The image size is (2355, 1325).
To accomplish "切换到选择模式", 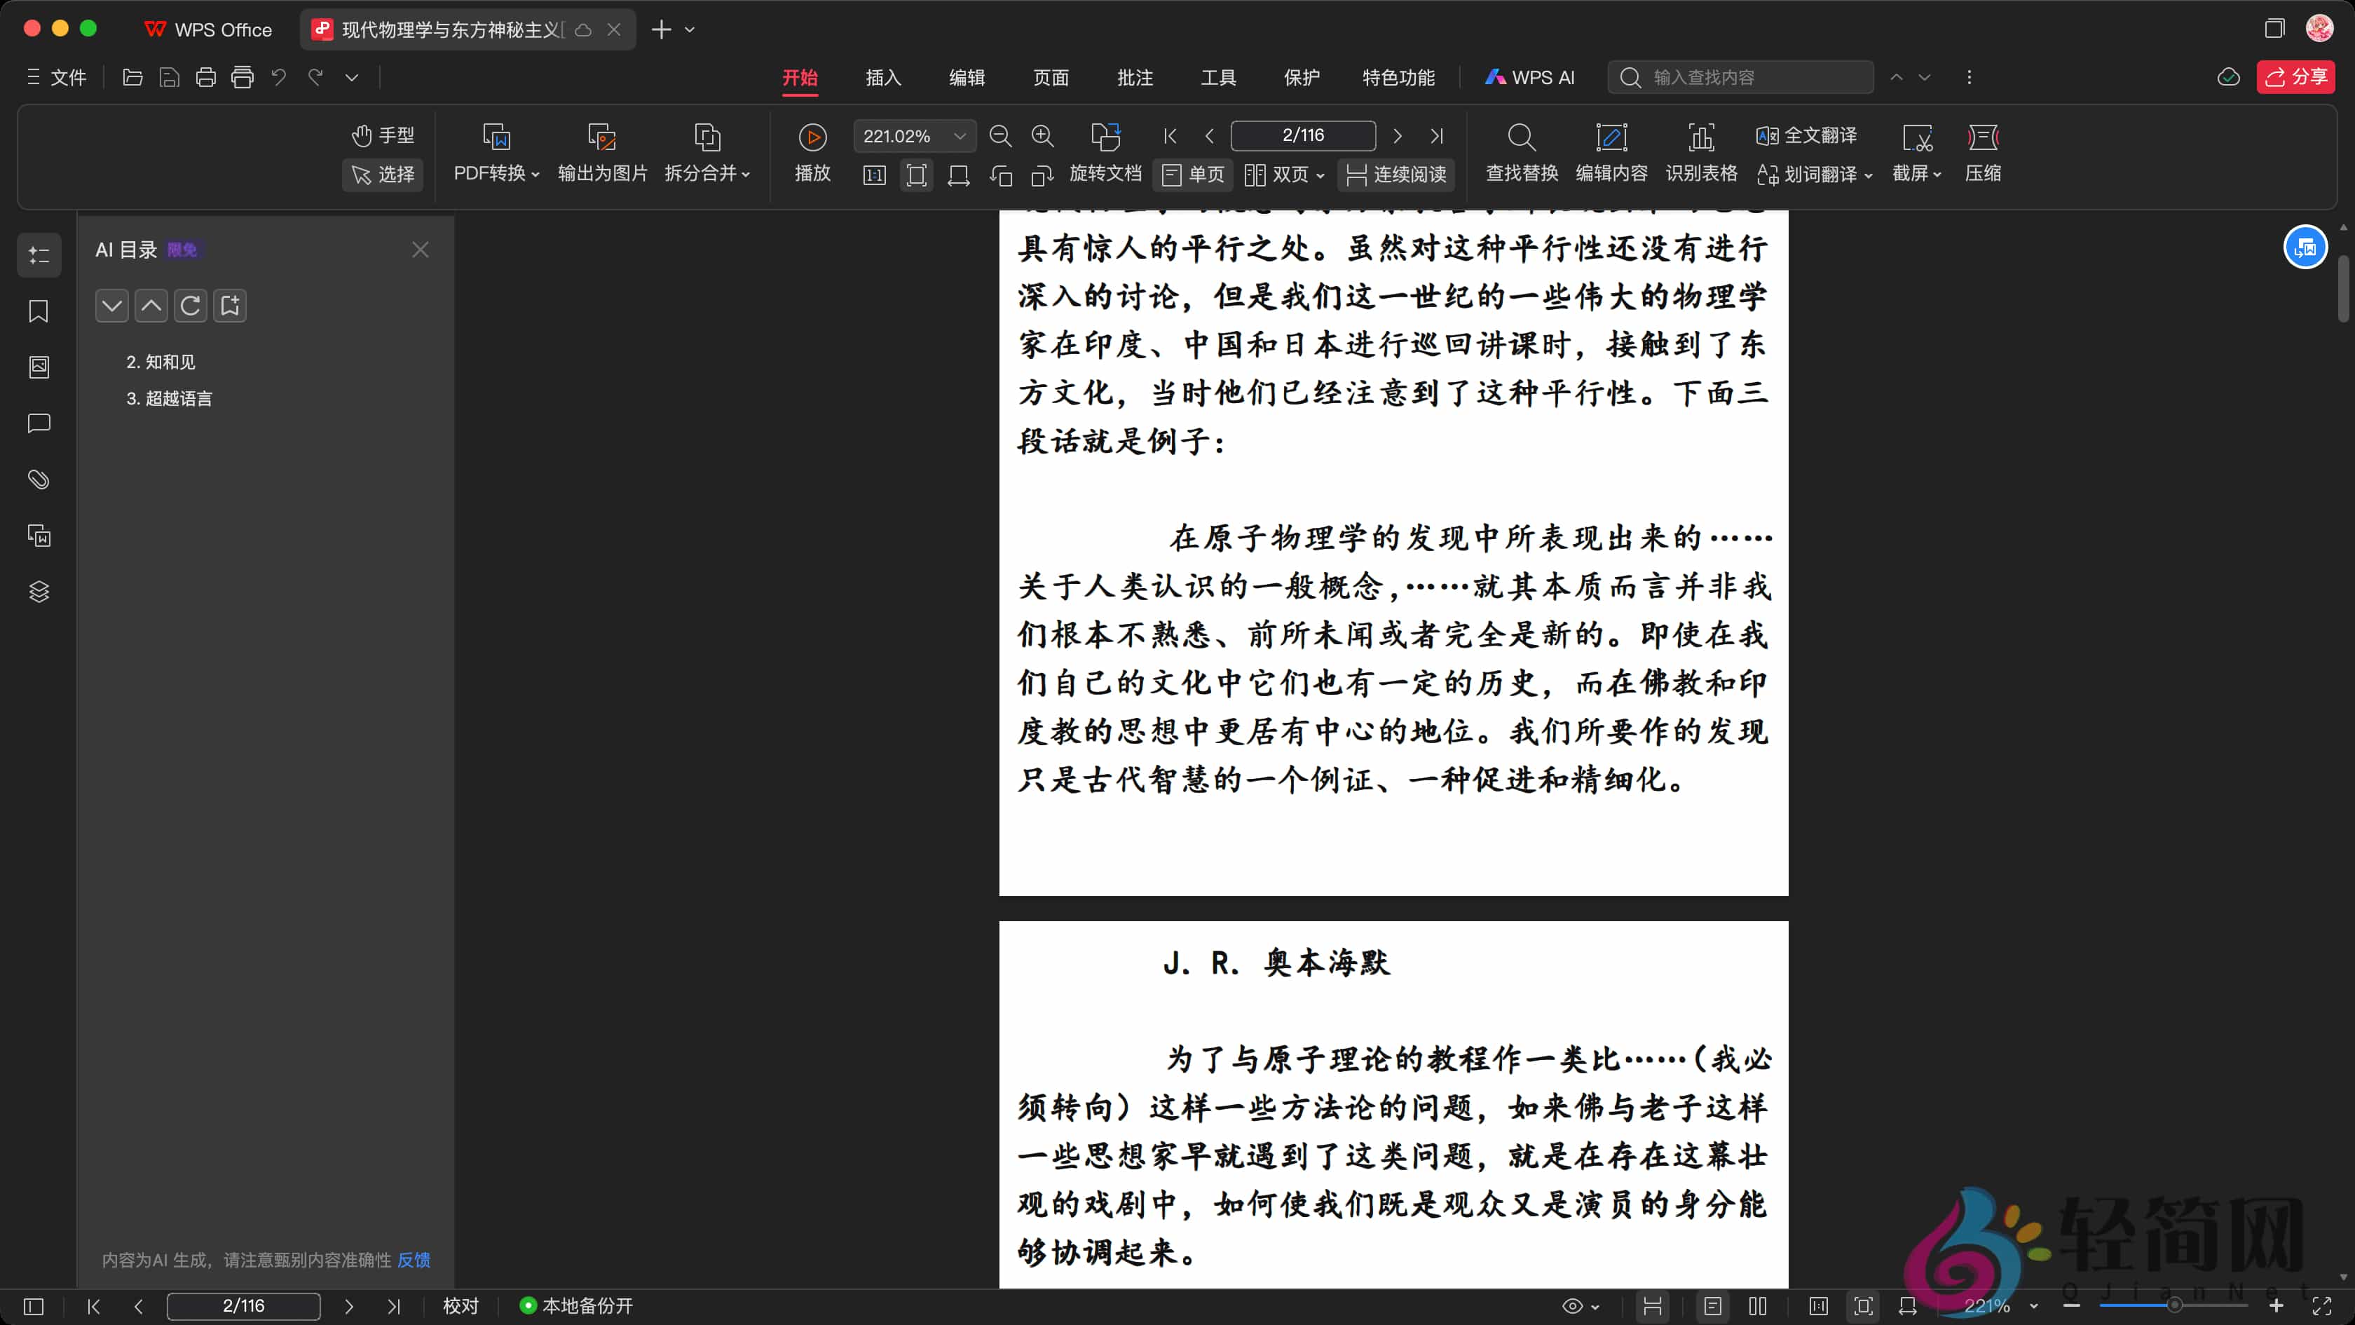I will point(382,175).
